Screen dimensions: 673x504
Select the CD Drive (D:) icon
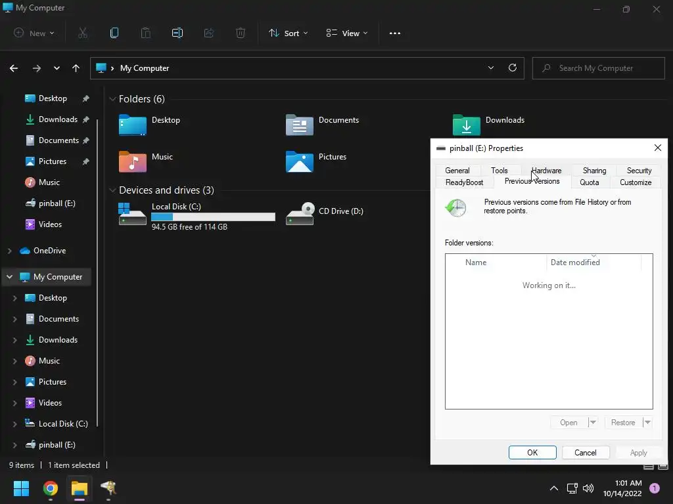click(300, 213)
